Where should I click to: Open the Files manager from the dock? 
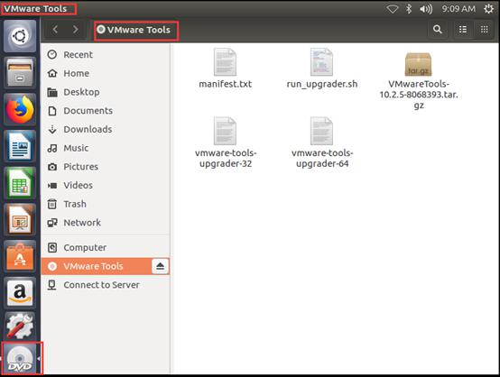(20, 73)
